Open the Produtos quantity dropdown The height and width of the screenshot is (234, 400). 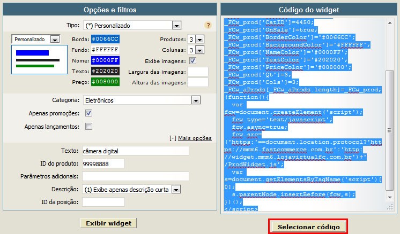(x=196, y=40)
